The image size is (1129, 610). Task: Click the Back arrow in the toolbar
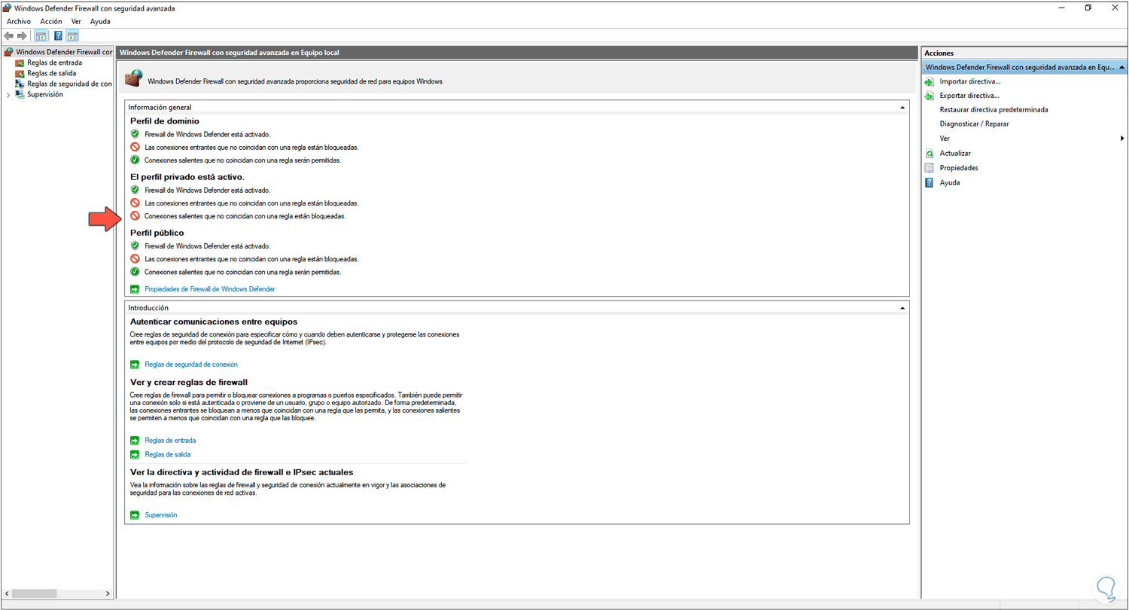pos(8,35)
